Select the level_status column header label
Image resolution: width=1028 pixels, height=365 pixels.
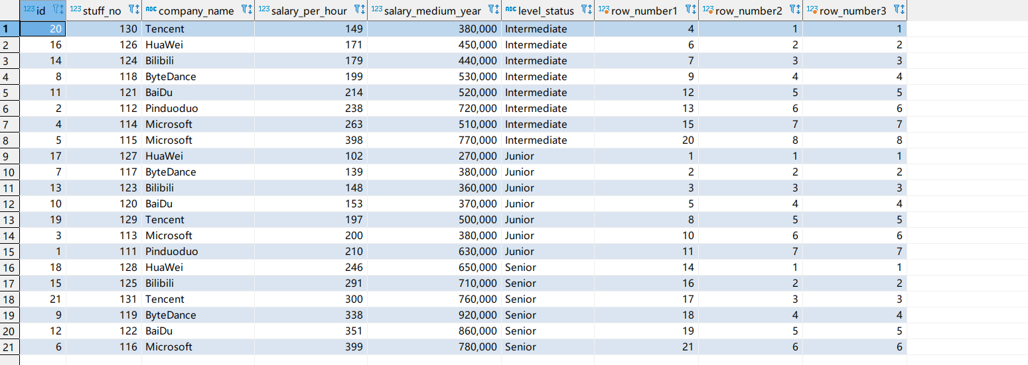tap(546, 11)
